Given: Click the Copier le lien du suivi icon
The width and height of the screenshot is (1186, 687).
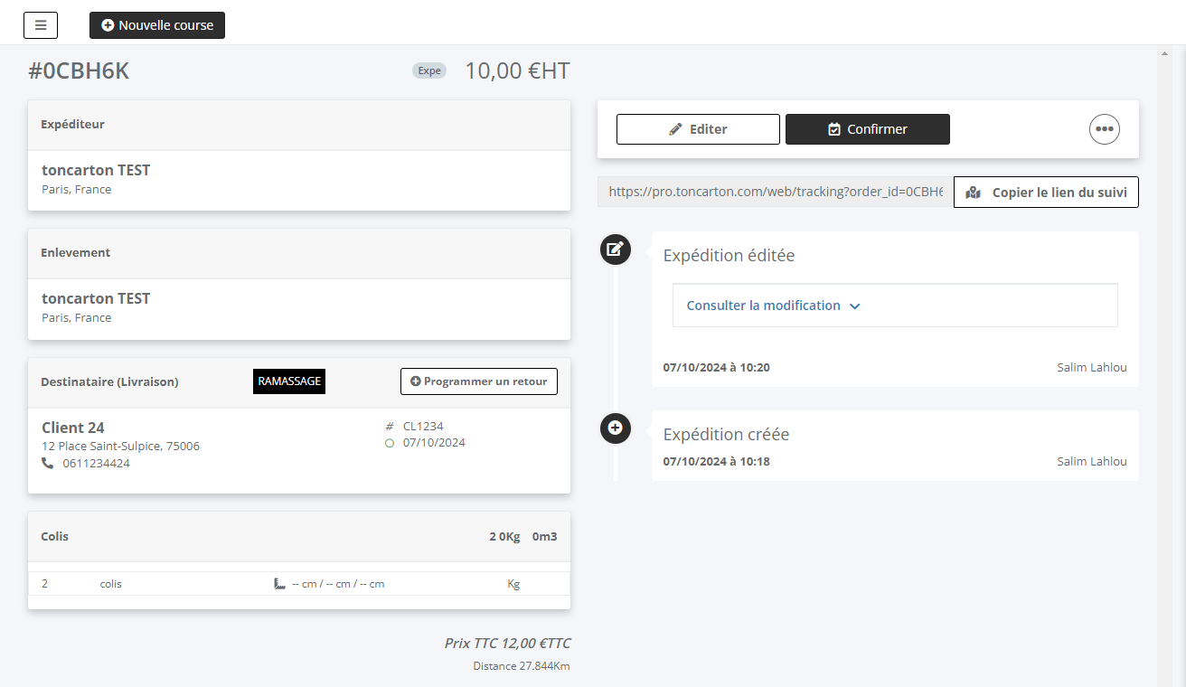Looking at the screenshot, I should (973, 192).
